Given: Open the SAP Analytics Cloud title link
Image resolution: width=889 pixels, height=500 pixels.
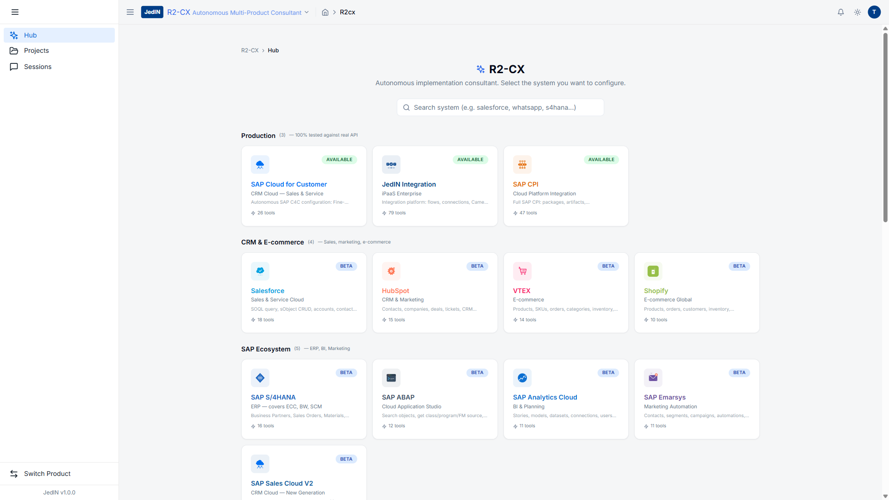Looking at the screenshot, I should 545,397.
